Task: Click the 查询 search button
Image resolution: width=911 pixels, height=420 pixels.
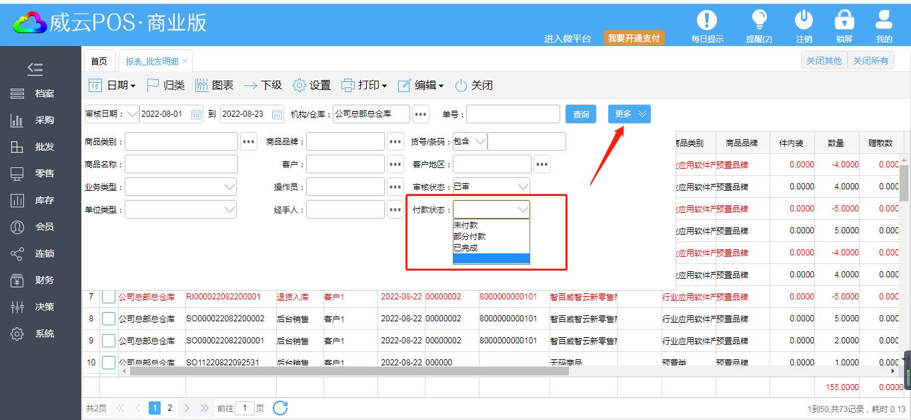Action: (581, 115)
